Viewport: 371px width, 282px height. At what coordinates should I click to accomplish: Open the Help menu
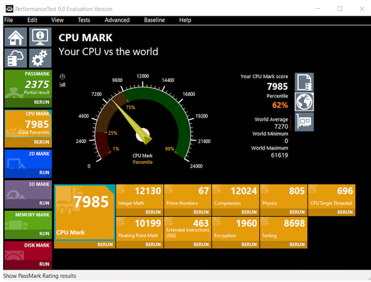(185, 20)
